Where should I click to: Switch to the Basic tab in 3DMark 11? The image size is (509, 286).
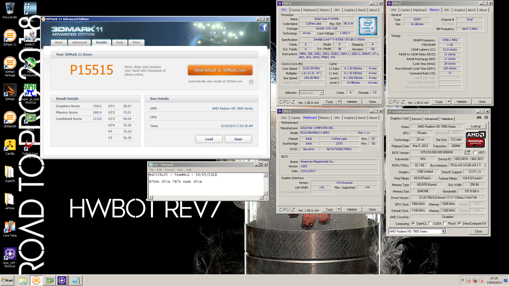point(59,42)
